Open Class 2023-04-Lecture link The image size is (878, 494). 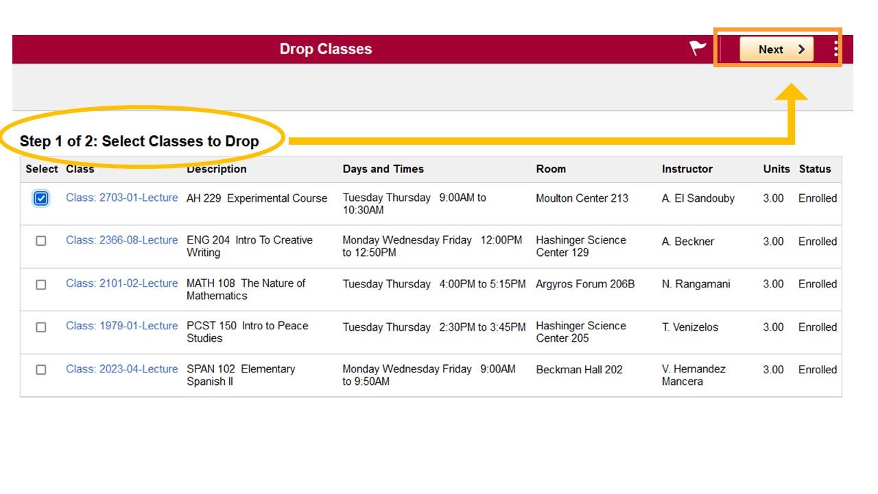121,369
